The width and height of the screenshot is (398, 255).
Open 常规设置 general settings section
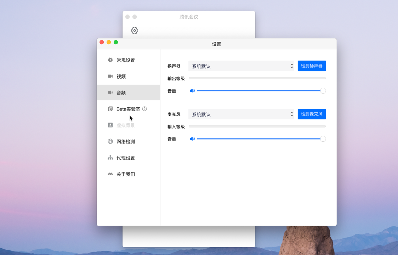129,60
